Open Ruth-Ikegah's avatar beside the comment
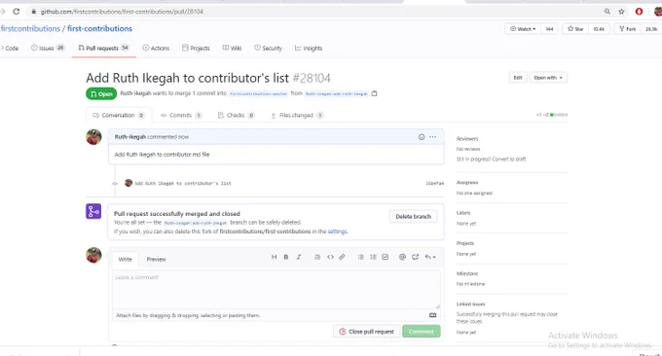 pyautogui.click(x=93, y=137)
